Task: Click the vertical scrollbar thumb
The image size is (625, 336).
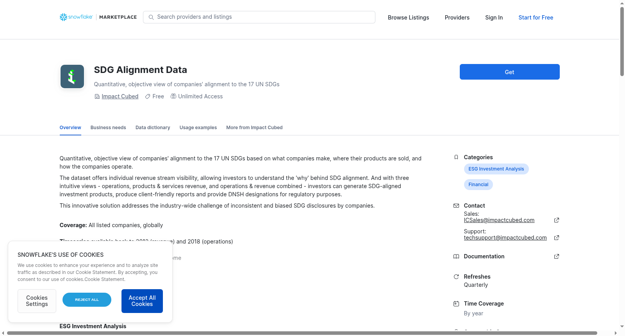Action: point(622,41)
